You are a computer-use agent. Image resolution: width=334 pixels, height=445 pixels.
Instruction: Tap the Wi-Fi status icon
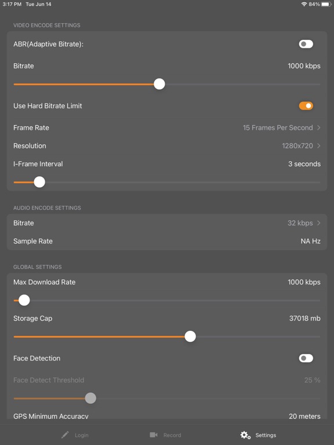(x=304, y=4)
